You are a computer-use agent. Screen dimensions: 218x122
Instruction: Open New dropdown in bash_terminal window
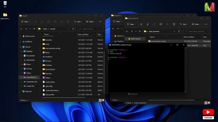click(x=131, y=24)
